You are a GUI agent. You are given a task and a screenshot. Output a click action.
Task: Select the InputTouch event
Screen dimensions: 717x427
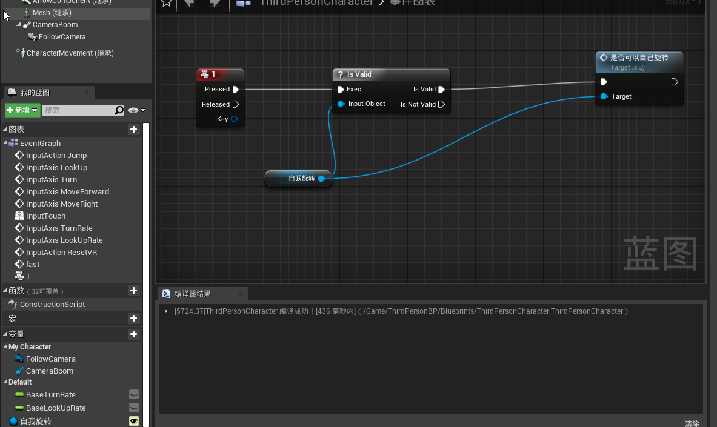(45, 216)
